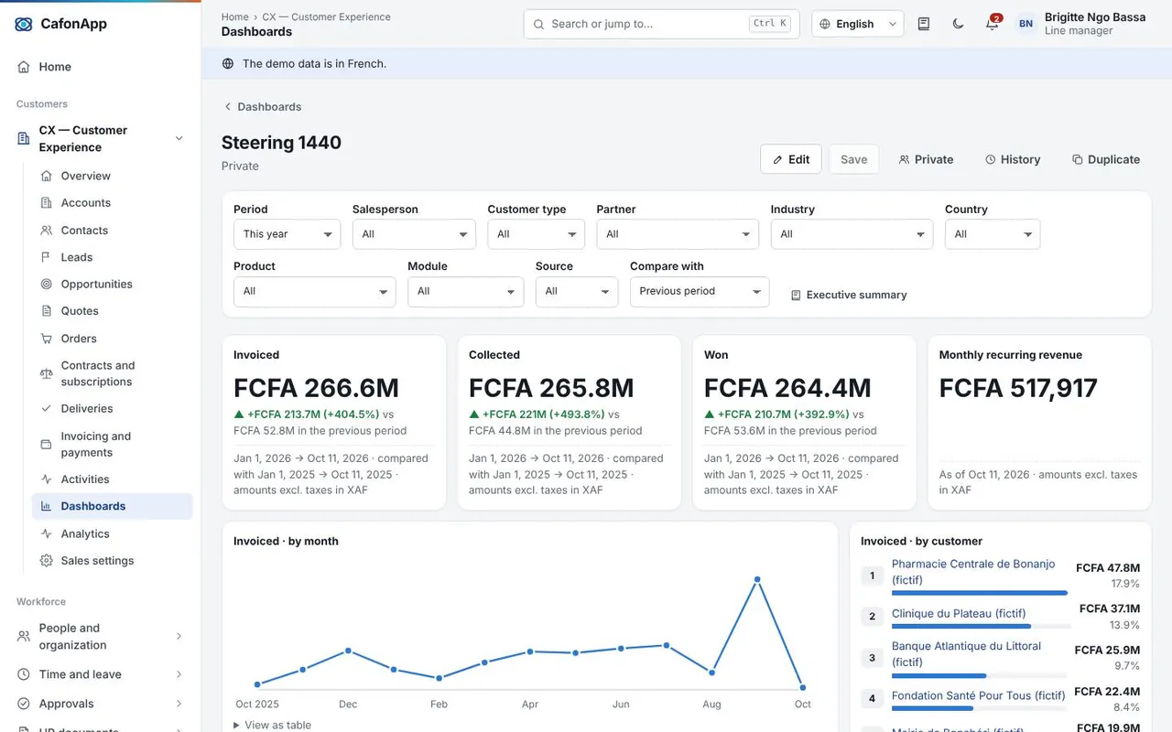Toggle dark mode moon icon

pos(958,25)
